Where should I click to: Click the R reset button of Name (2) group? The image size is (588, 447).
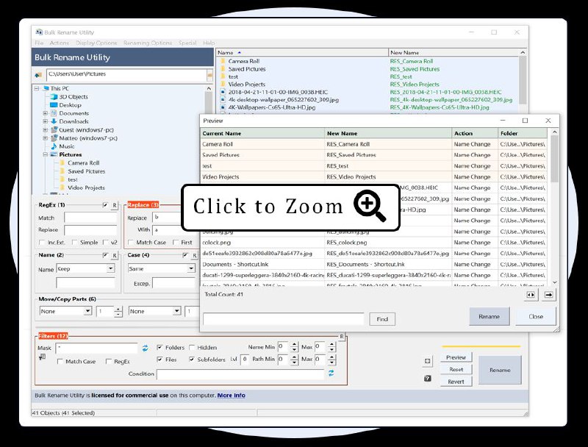click(115, 256)
